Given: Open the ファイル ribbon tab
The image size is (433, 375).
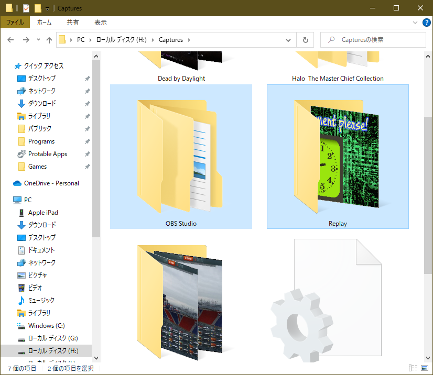Looking at the screenshot, I should coord(15,23).
